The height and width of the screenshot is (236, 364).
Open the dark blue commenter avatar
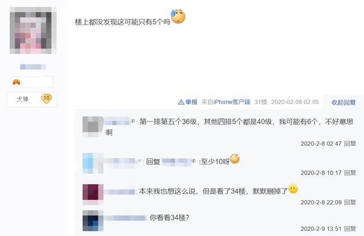[93, 221]
